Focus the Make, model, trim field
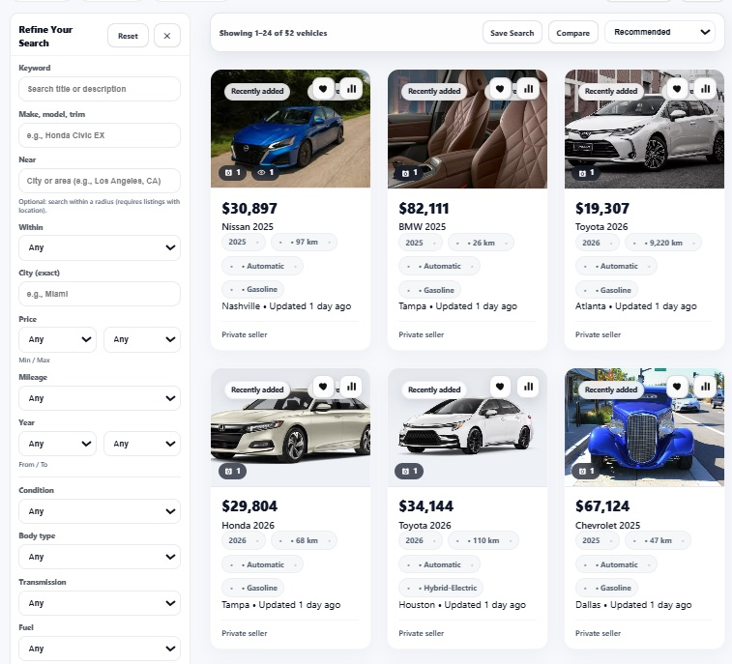The width and height of the screenshot is (732, 664). coord(100,135)
